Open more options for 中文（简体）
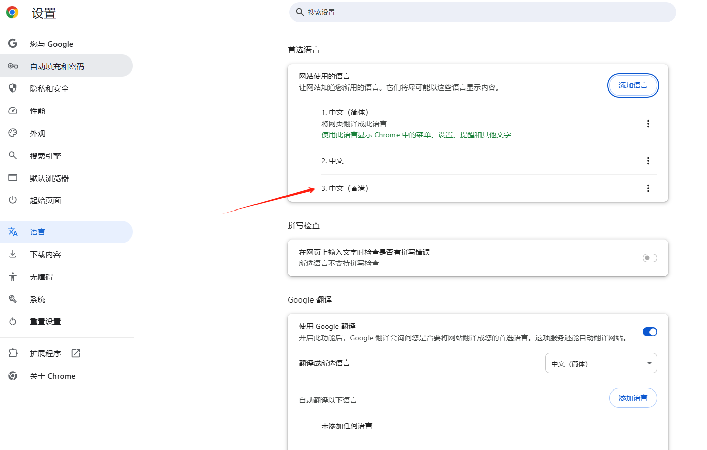Image resolution: width=707 pixels, height=450 pixels. 648,124
